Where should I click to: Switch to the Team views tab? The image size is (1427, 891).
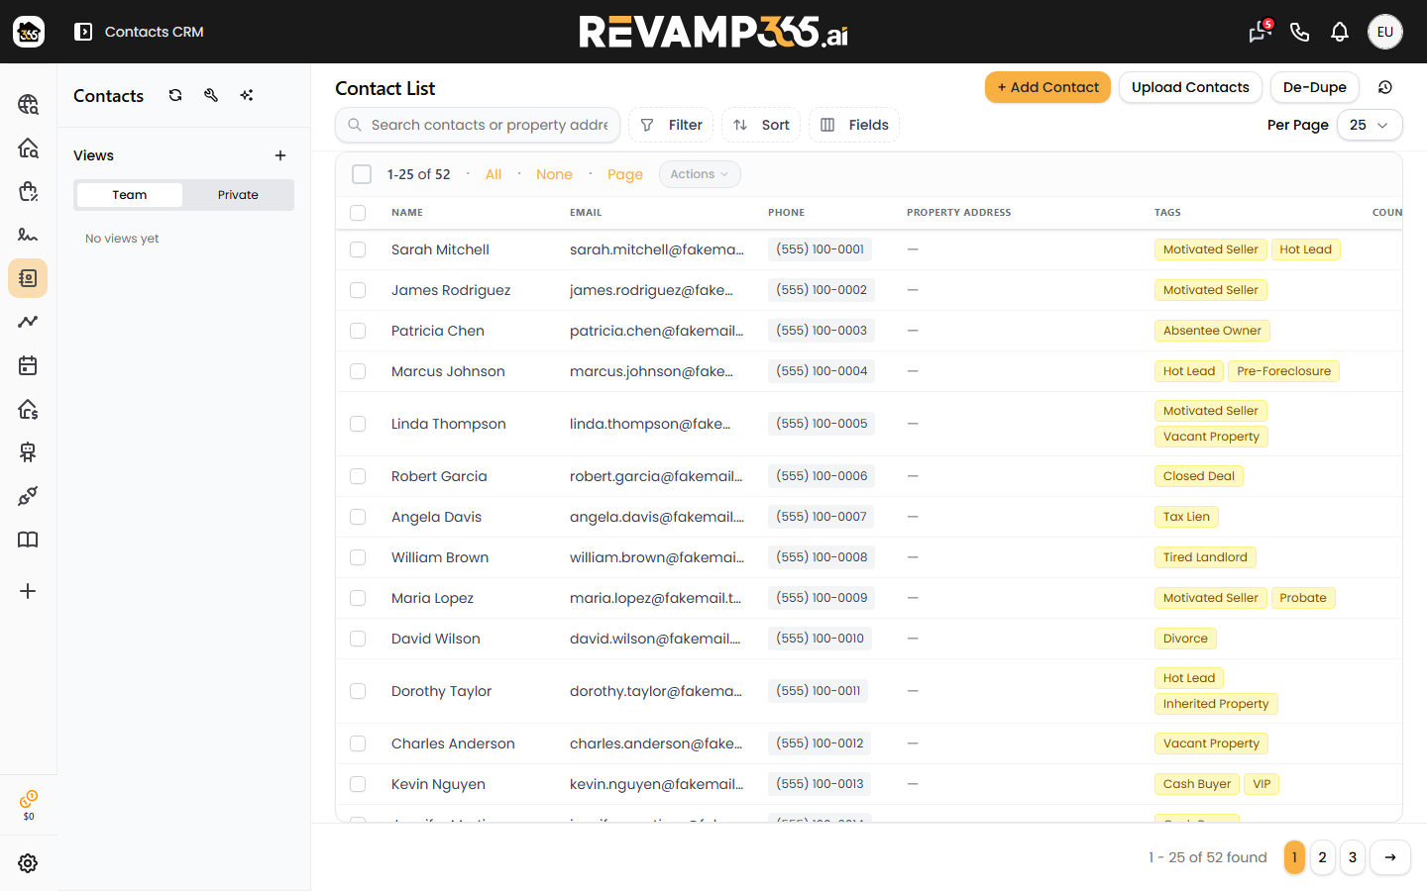[x=130, y=195]
